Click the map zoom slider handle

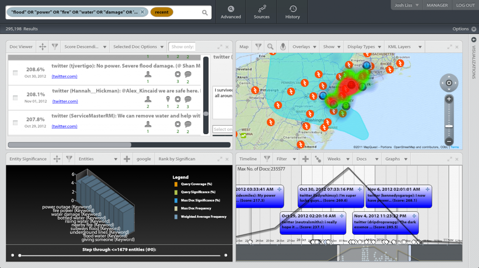point(449,126)
